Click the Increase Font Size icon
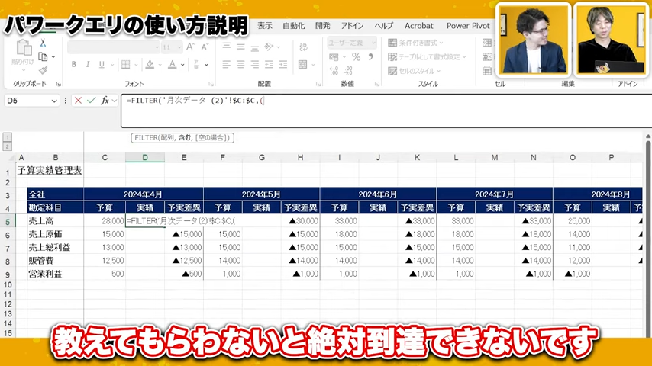Image resolution: width=652 pixels, height=366 pixels. (190, 47)
